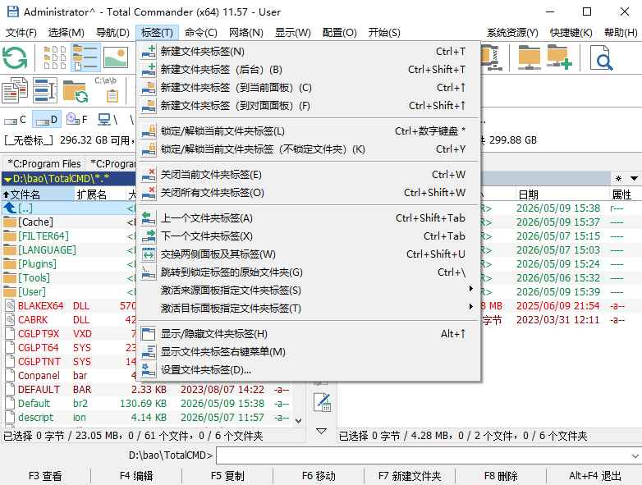Click the multi-rename list toolbar icon
Viewport: 642px width, 485px height.
tap(44, 89)
